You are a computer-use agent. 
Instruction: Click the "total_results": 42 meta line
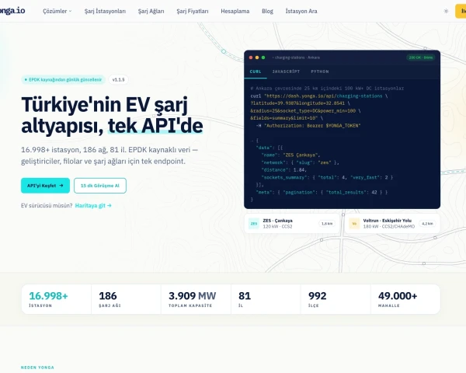point(322,192)
